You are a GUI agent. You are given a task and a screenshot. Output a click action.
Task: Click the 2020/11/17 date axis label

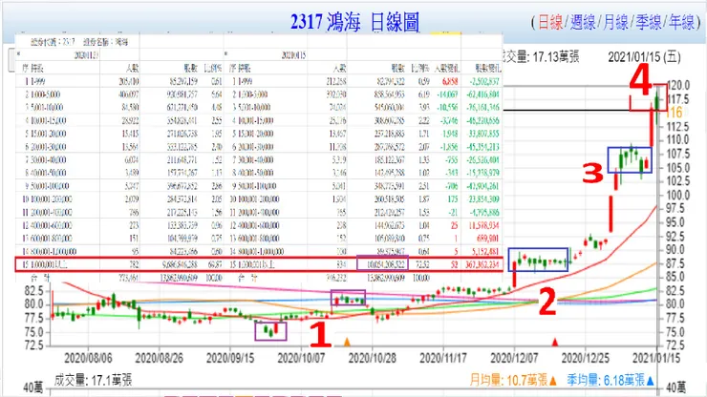pos(443,358)
